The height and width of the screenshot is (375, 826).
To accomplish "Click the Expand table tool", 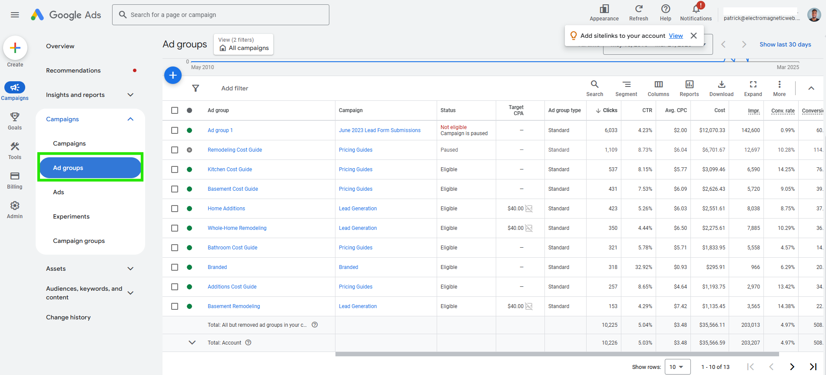I will click(753, 88).
